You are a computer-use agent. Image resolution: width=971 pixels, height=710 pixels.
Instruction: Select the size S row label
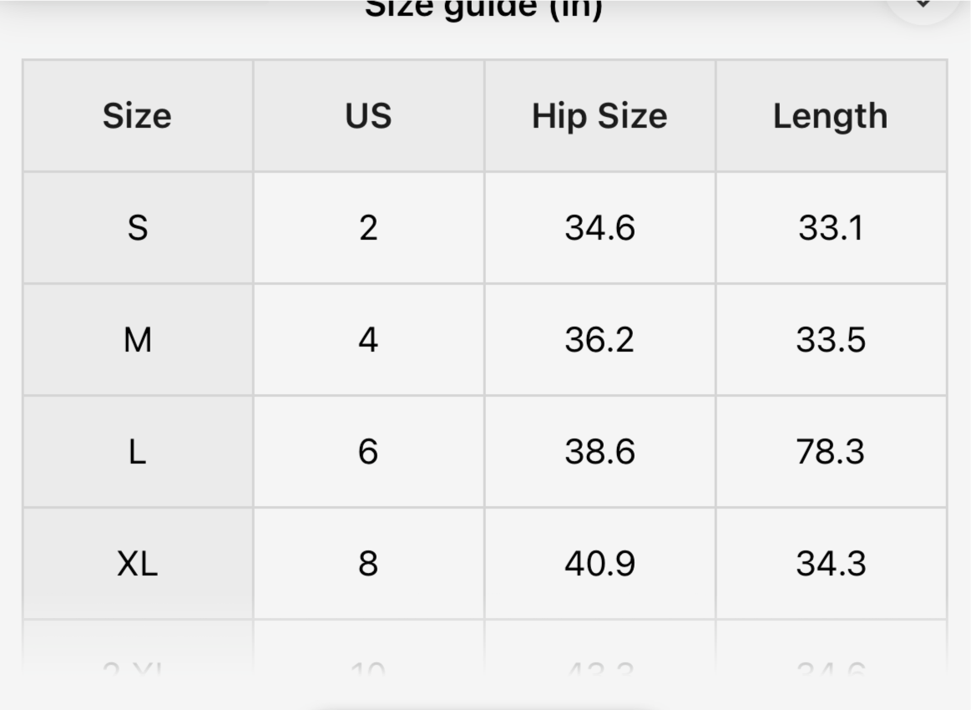pyautogui.click(x=137, y=228)
